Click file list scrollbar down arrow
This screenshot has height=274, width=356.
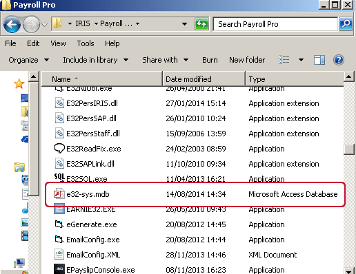[x=349, y=271]
